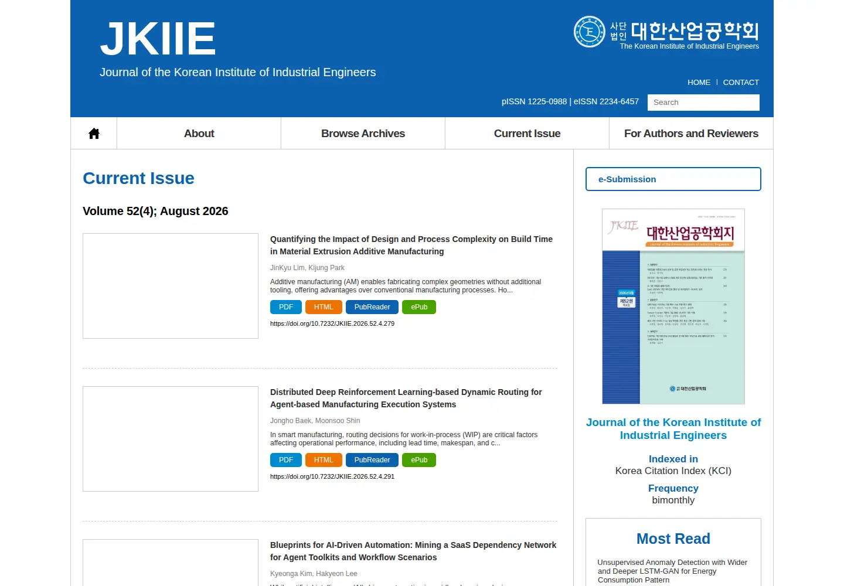The width and height of the screenshot is (844, 586).
Task: Click the thumbnail of the Additive Manufacturing article
Action: pos(171,286)
